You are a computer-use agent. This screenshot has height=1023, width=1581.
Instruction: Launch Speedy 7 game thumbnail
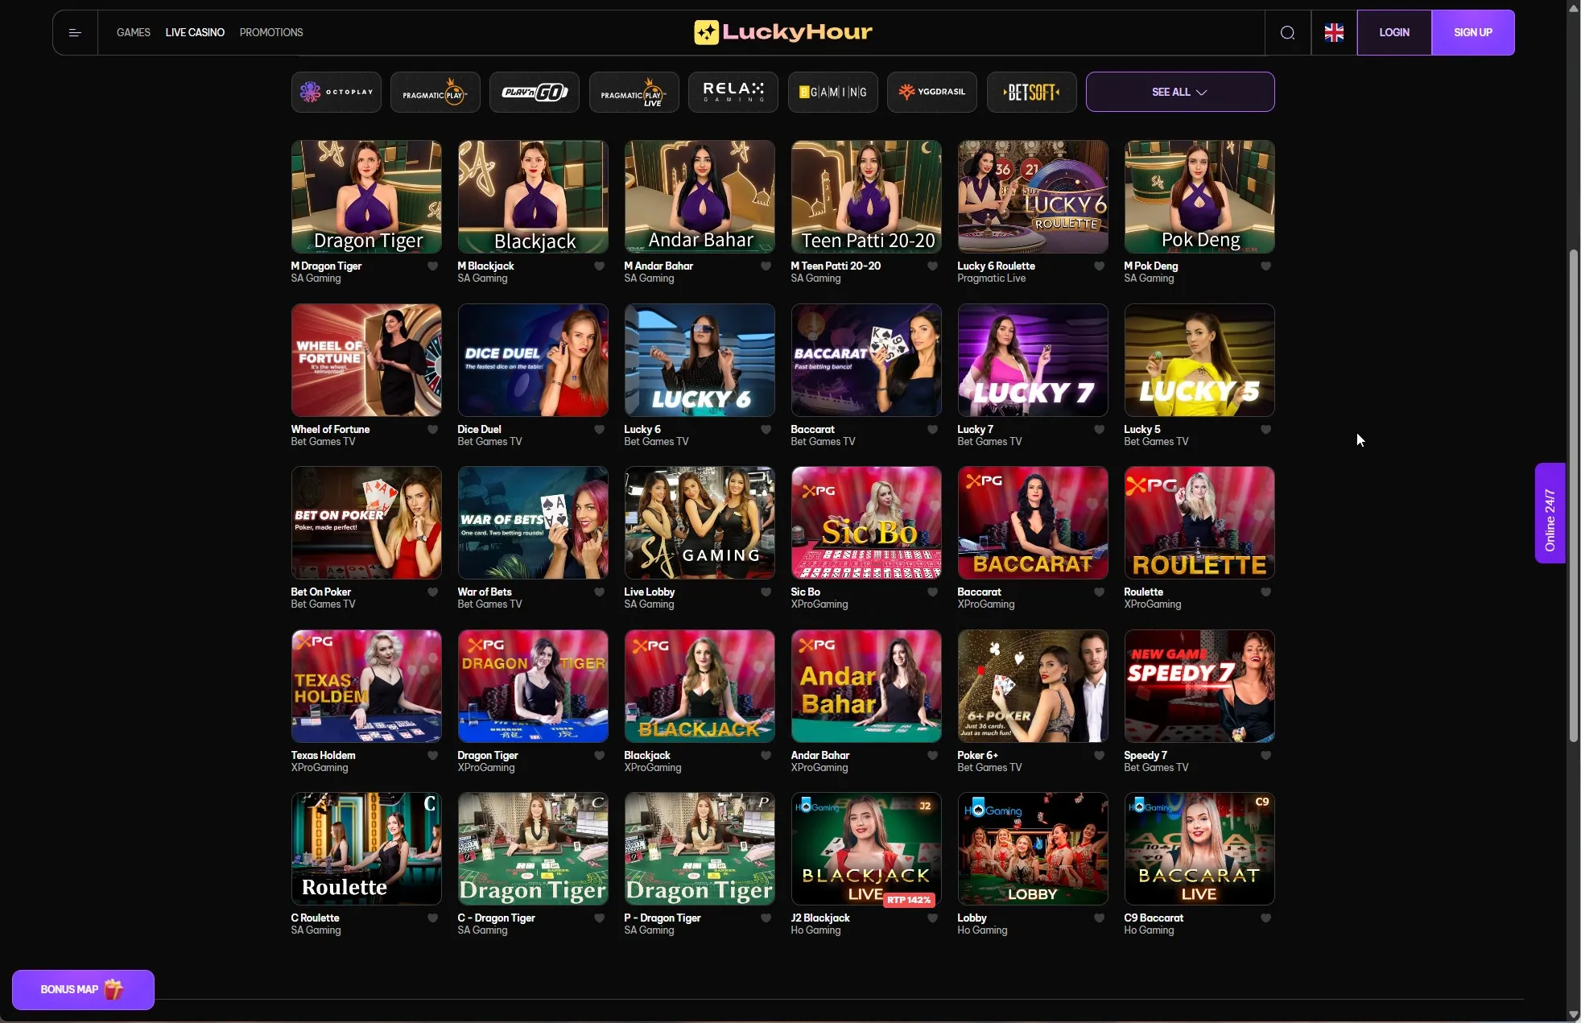click(x=1199, y=687)
